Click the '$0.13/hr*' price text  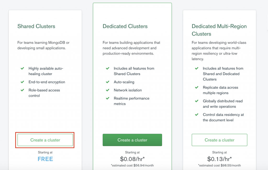[219, 159]
